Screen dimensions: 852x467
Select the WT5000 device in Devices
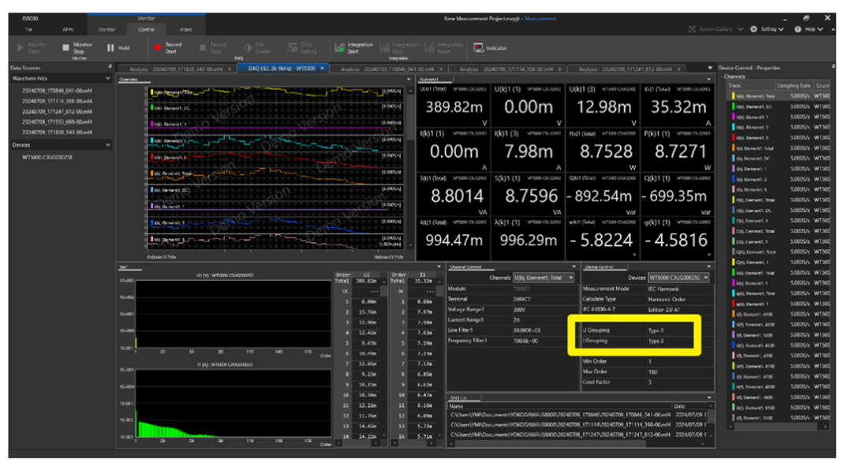point(47,157)
